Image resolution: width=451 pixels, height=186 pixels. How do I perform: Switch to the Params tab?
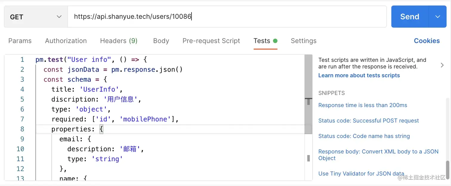20,41
